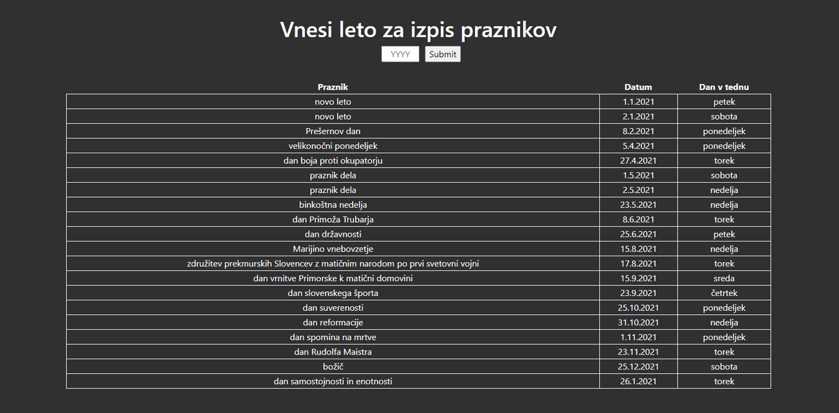Select dan samostojnosti in enotnosti cell
Viewport: 839px width, 413px height.
[x=333, y=381]
